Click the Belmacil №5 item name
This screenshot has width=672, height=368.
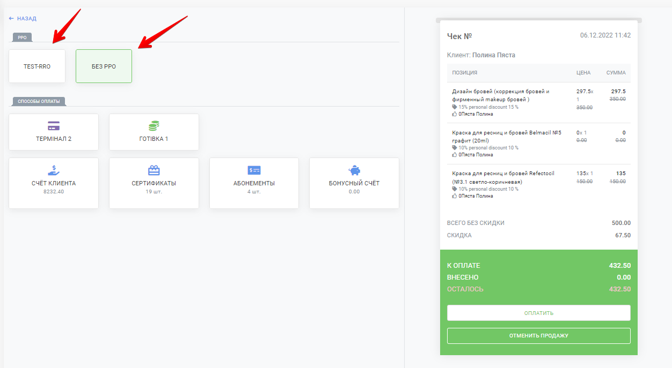[507, 136]
